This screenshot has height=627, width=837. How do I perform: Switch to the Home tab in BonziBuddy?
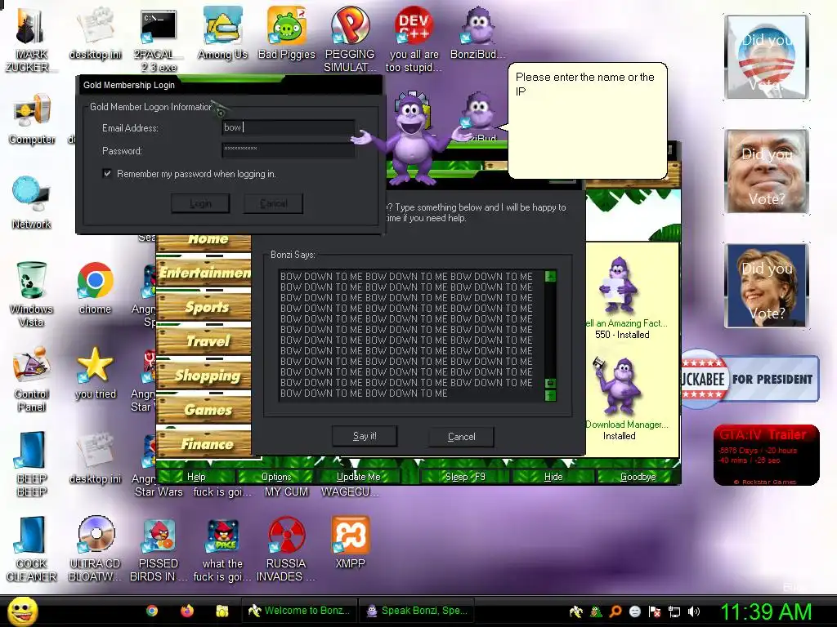[x=204, y=241]
